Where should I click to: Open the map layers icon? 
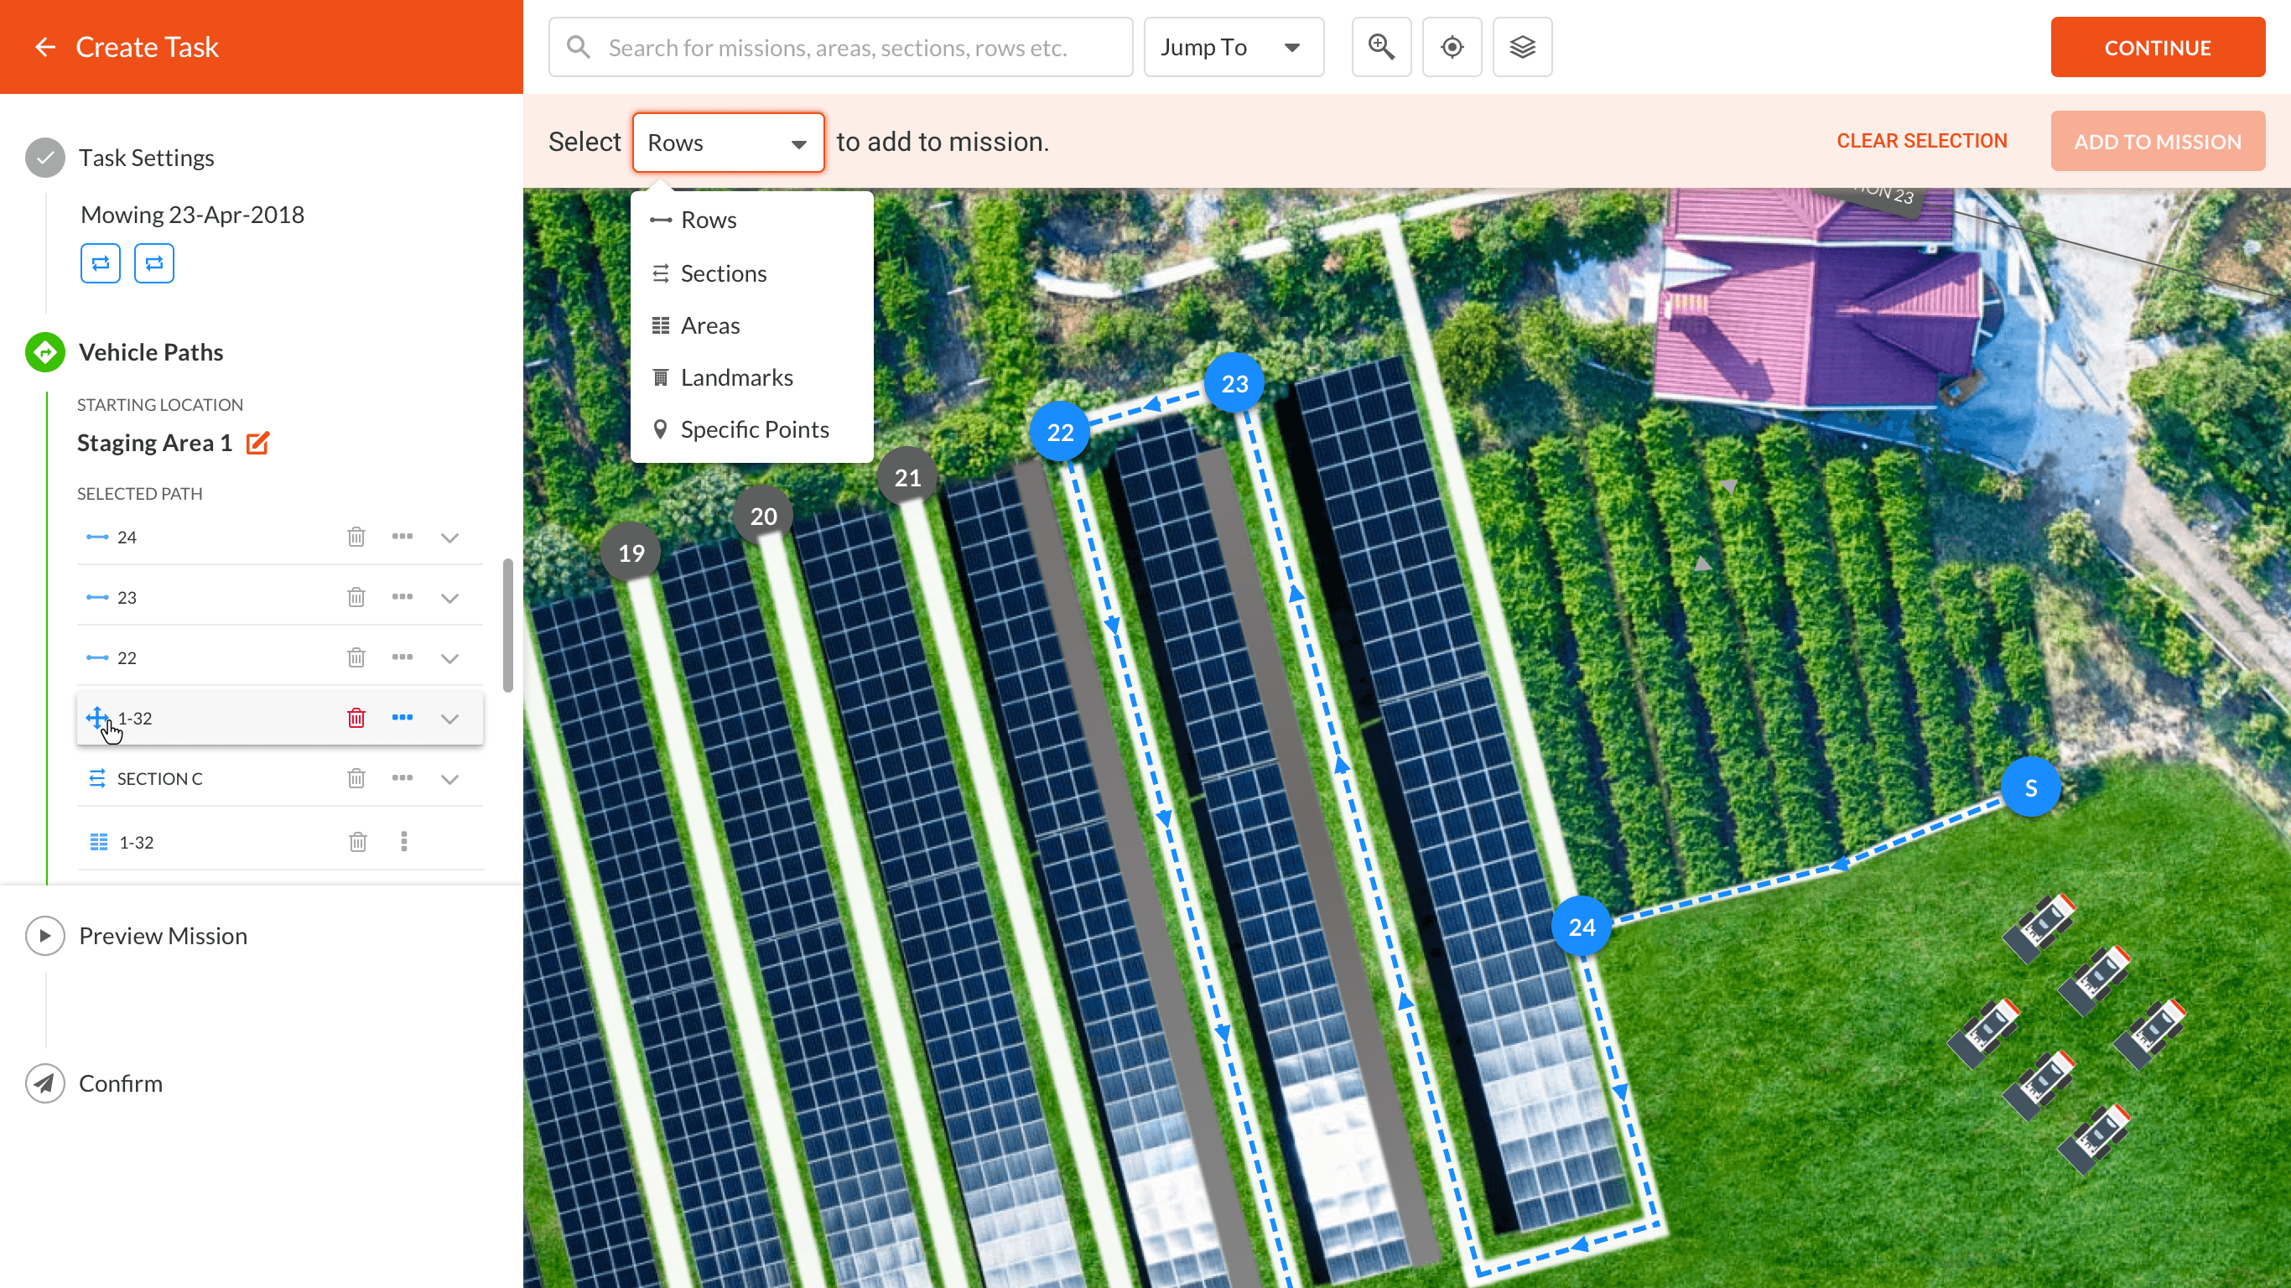point(1522,47)
